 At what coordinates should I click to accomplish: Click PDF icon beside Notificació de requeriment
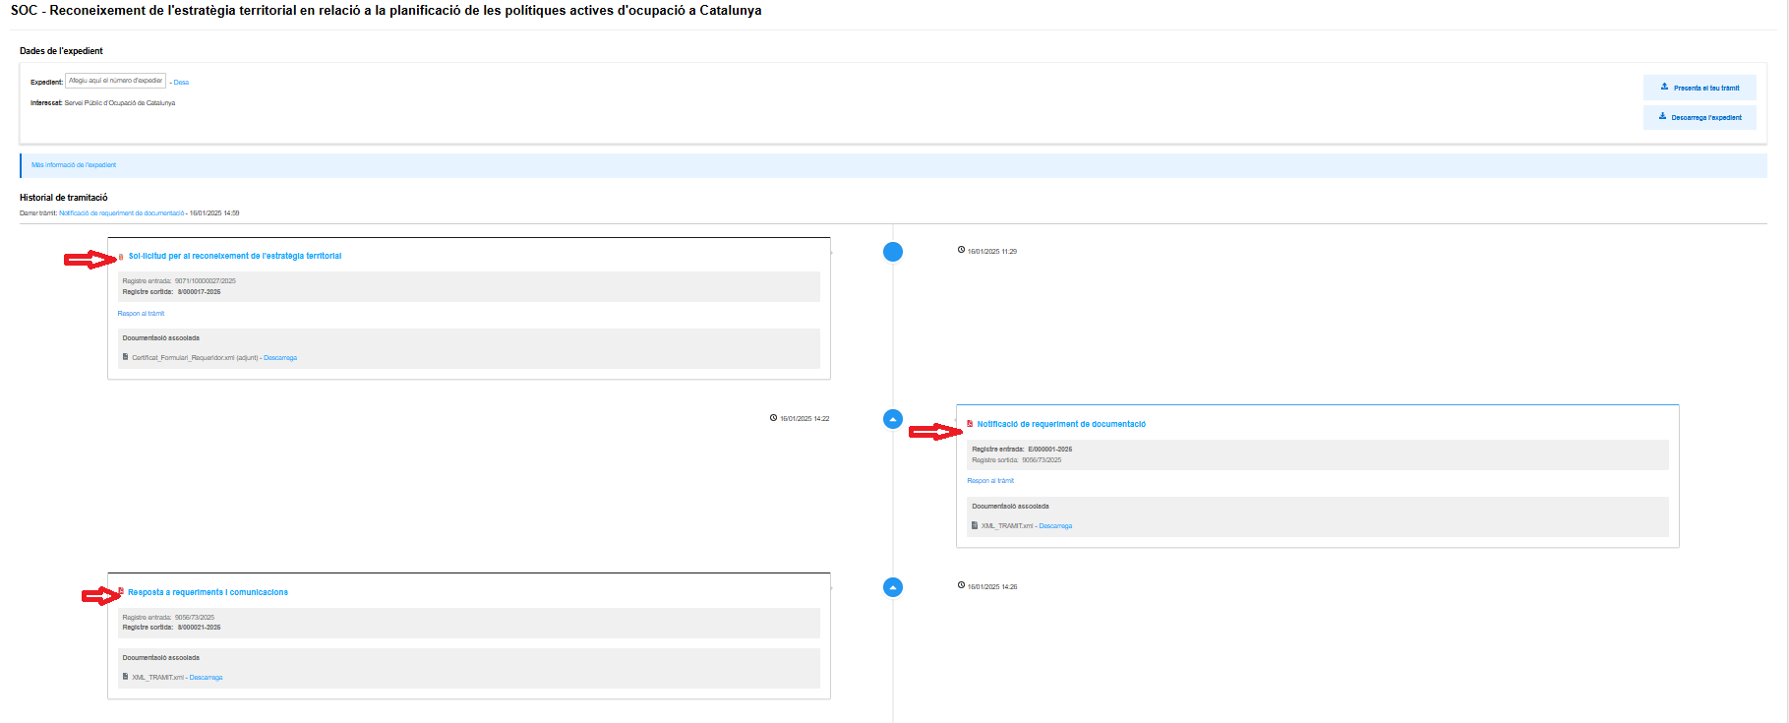[970, 424]
